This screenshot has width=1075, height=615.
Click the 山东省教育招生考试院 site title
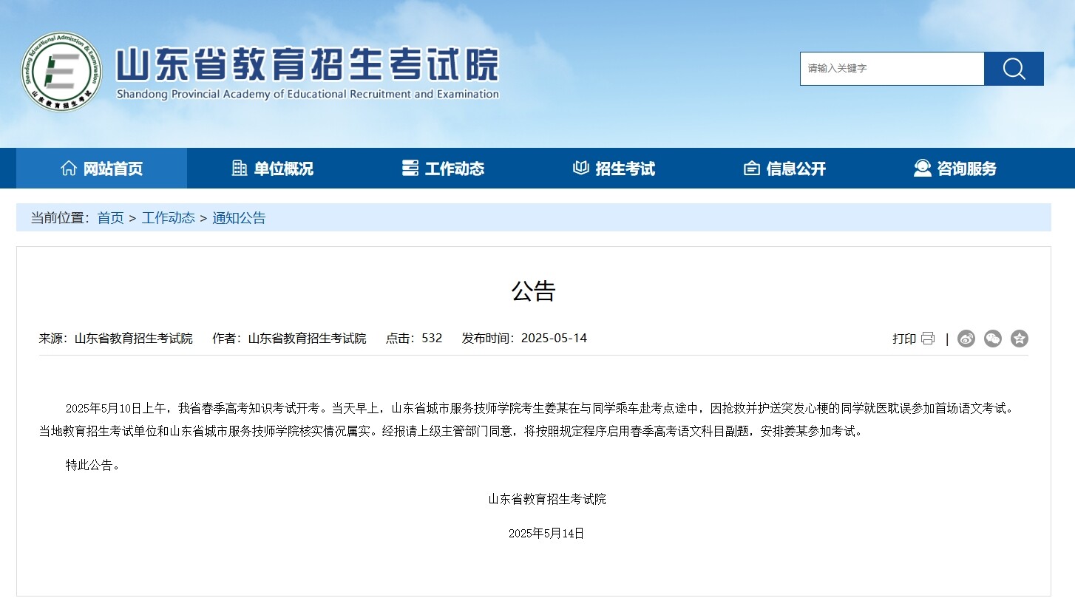click(308, 64)
